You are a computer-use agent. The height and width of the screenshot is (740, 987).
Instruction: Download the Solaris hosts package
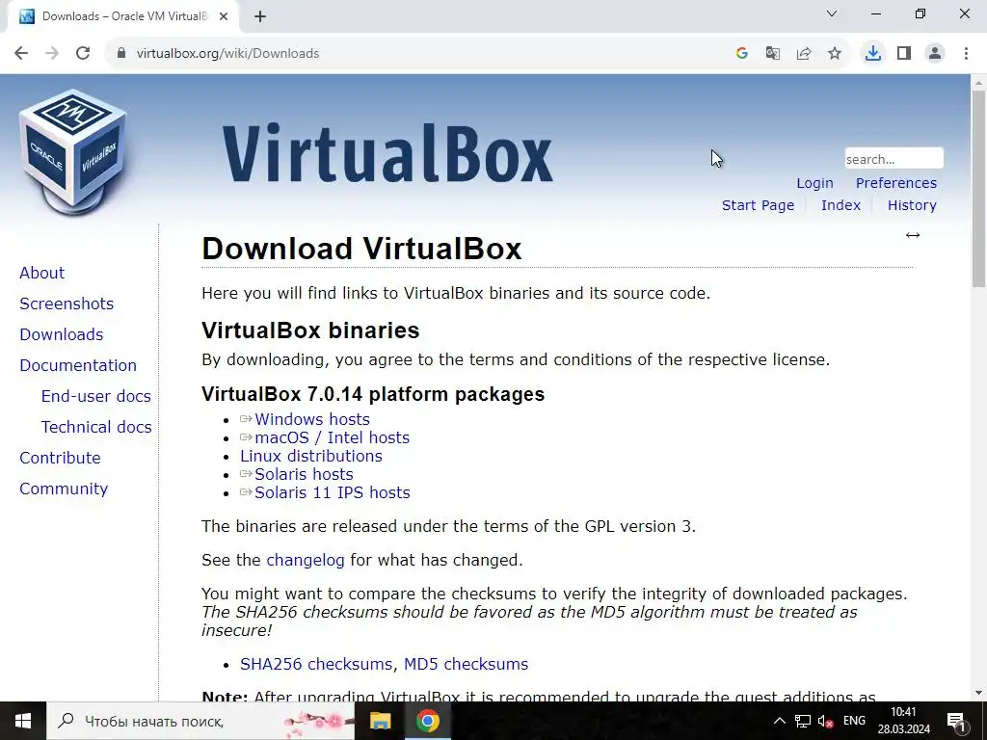pyautogui.click(x=304, y=474)
